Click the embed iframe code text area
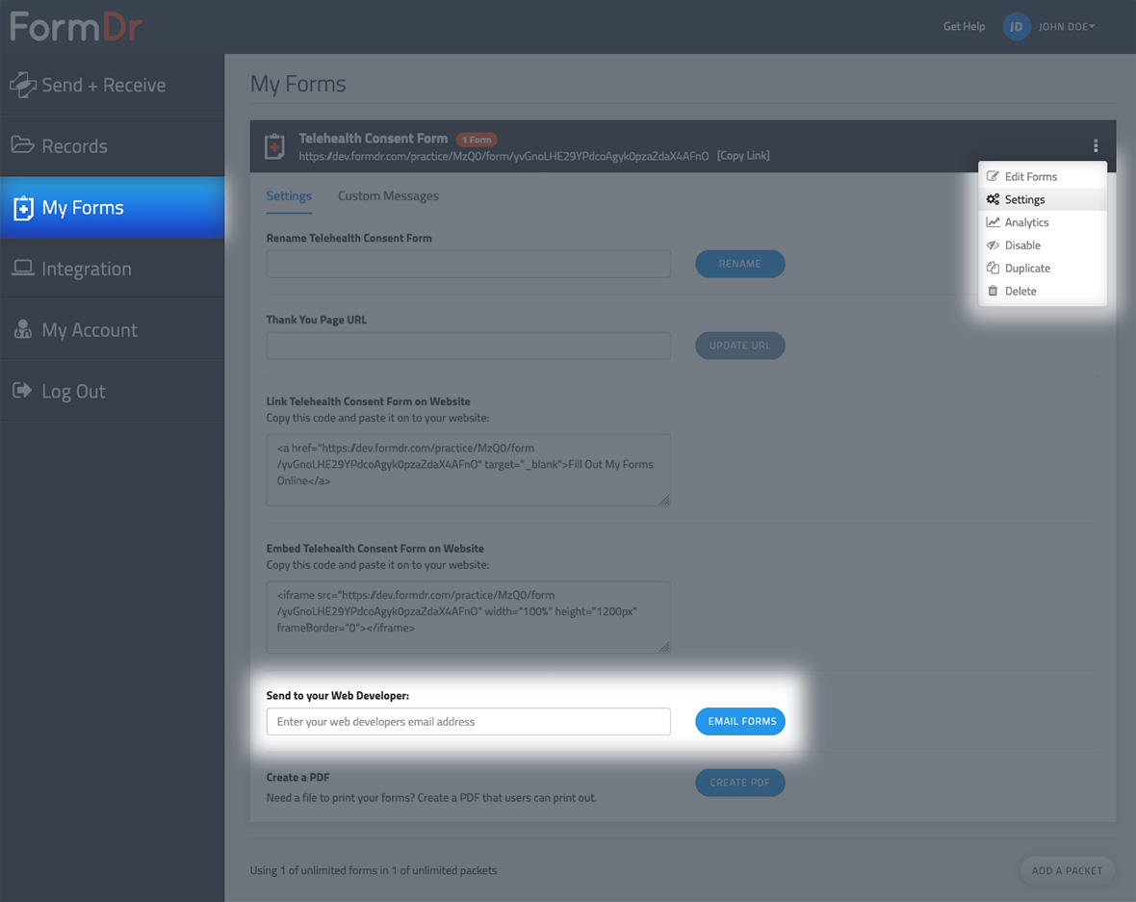The width and height of the screenshot is (1136, 902). point(468,617)
